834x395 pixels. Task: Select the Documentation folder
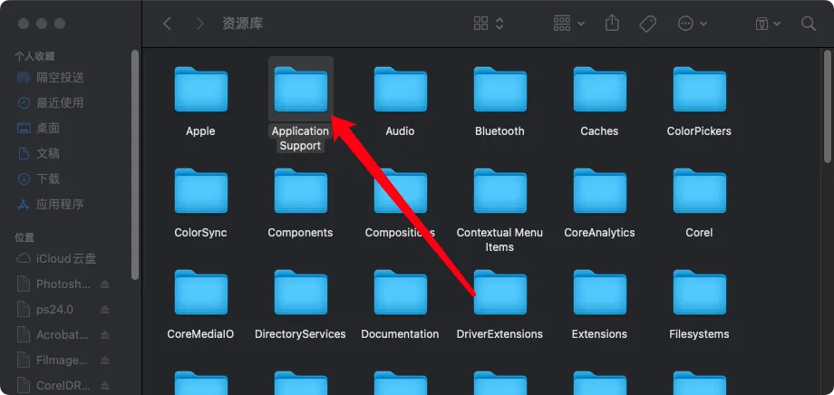point(400,293)
